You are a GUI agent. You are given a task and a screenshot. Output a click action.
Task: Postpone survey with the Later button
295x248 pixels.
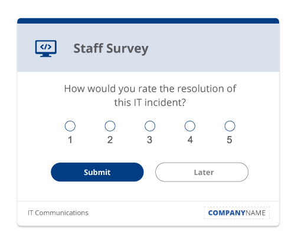pos(202,172)
